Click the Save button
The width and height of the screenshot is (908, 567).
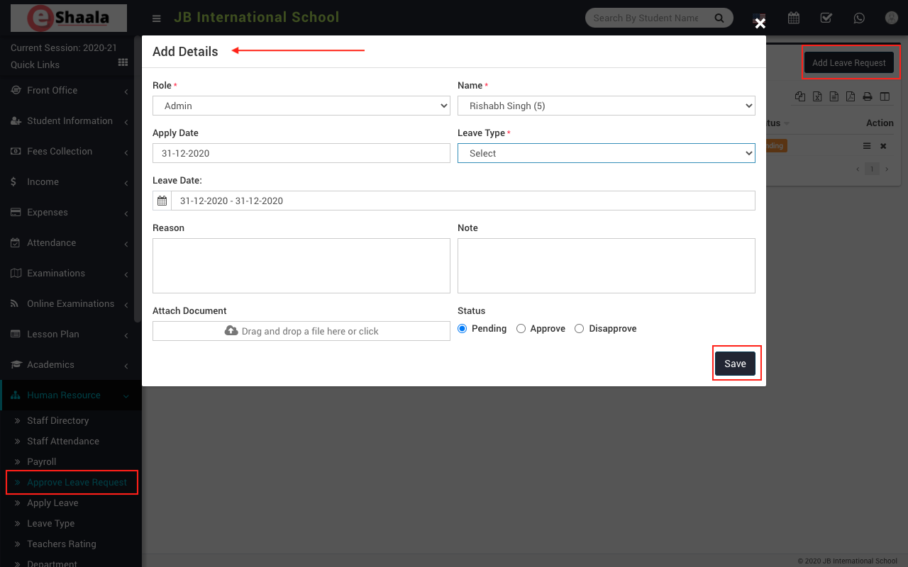(735, 364)
